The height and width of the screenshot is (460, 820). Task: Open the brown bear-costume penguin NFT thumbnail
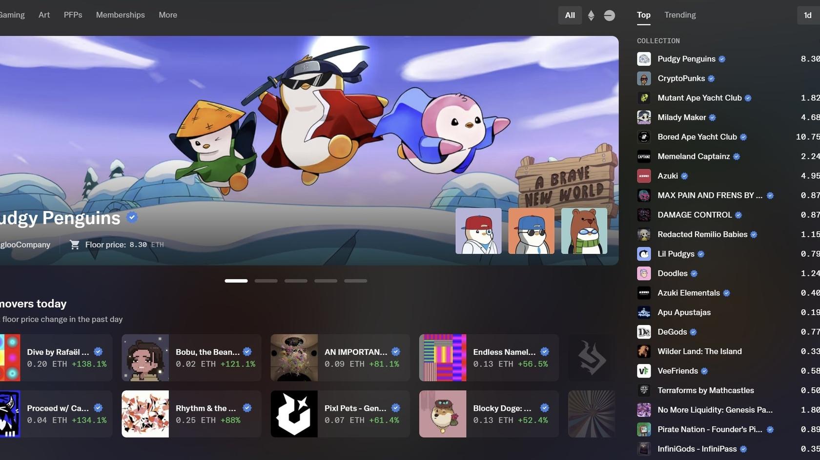[584, 231]
